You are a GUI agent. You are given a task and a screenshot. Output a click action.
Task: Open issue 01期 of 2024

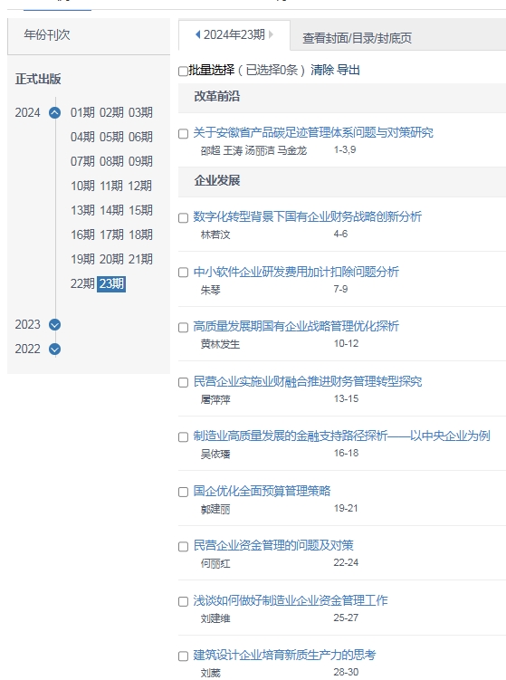82,113
